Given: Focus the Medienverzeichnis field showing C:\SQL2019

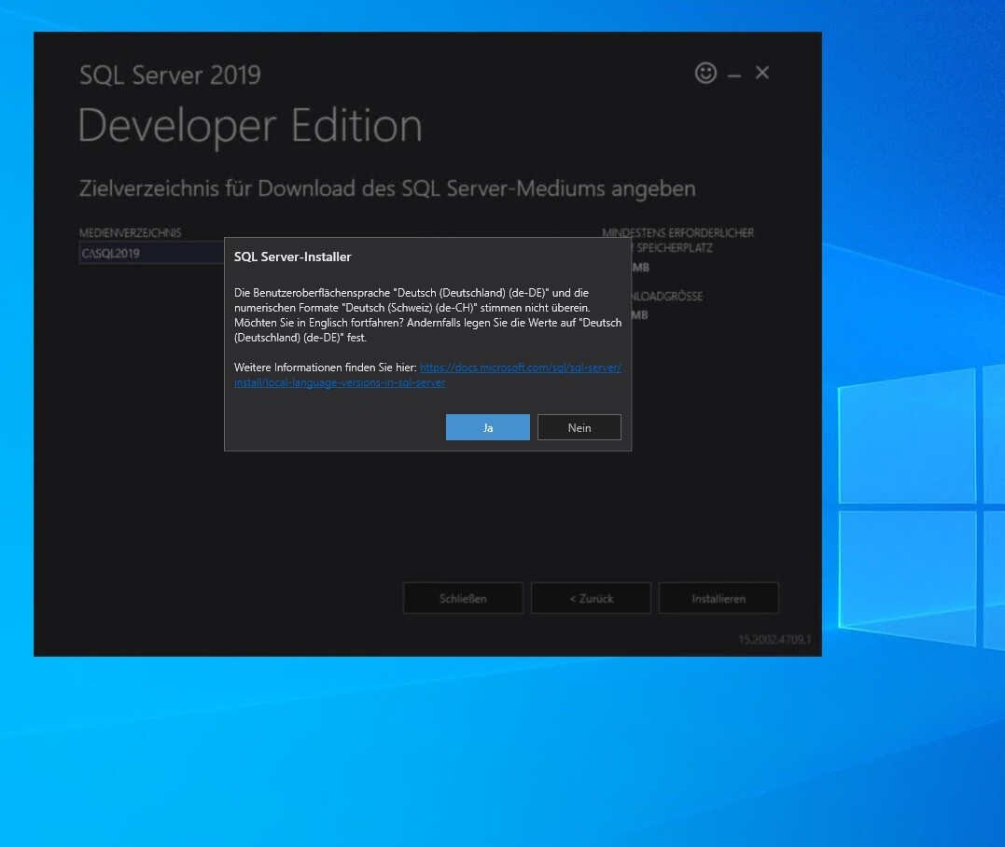Looking at the screenshot, I should pyautogui.click(x=152, y=253).
